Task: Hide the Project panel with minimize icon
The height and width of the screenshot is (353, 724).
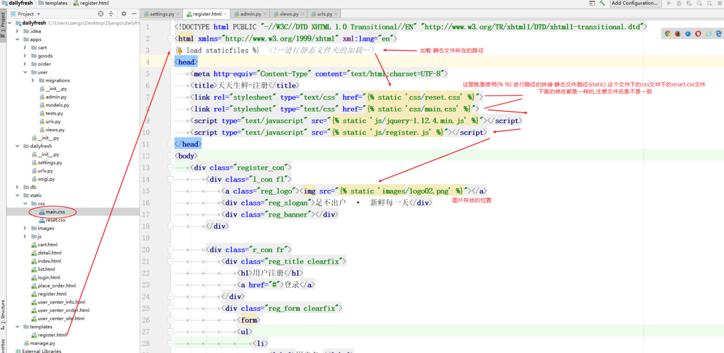Action: tap(134, 13)
